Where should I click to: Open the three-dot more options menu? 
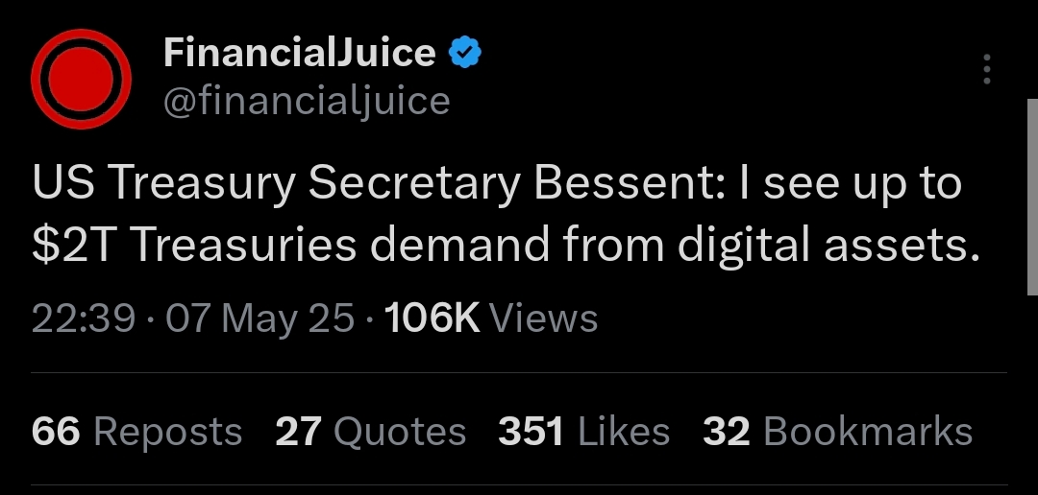[986, 69]
